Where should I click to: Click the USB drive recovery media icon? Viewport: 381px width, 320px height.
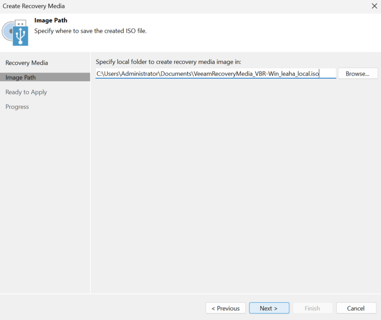(x=20, y=33)
